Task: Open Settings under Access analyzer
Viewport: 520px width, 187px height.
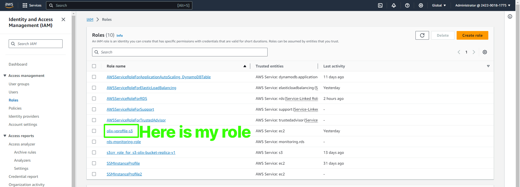Action: pyautogui.click(x=21, y=168)
